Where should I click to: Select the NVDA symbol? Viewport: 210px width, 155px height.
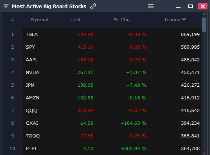point(32,72)
